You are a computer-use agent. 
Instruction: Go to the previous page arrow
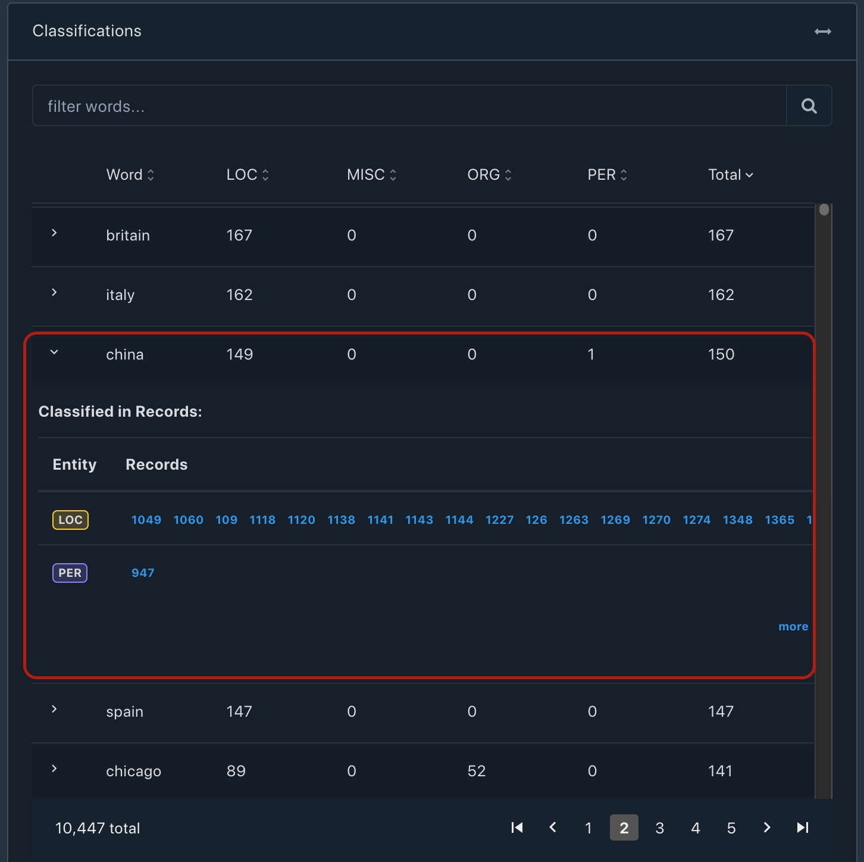pos(553,827)
